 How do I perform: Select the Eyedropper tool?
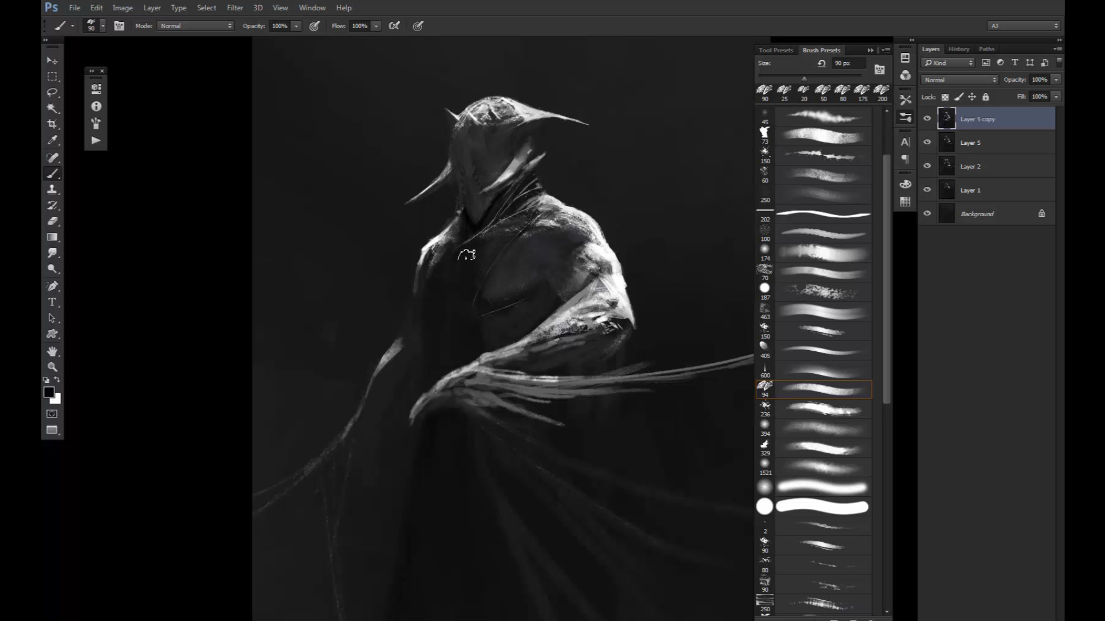point(52,140)
